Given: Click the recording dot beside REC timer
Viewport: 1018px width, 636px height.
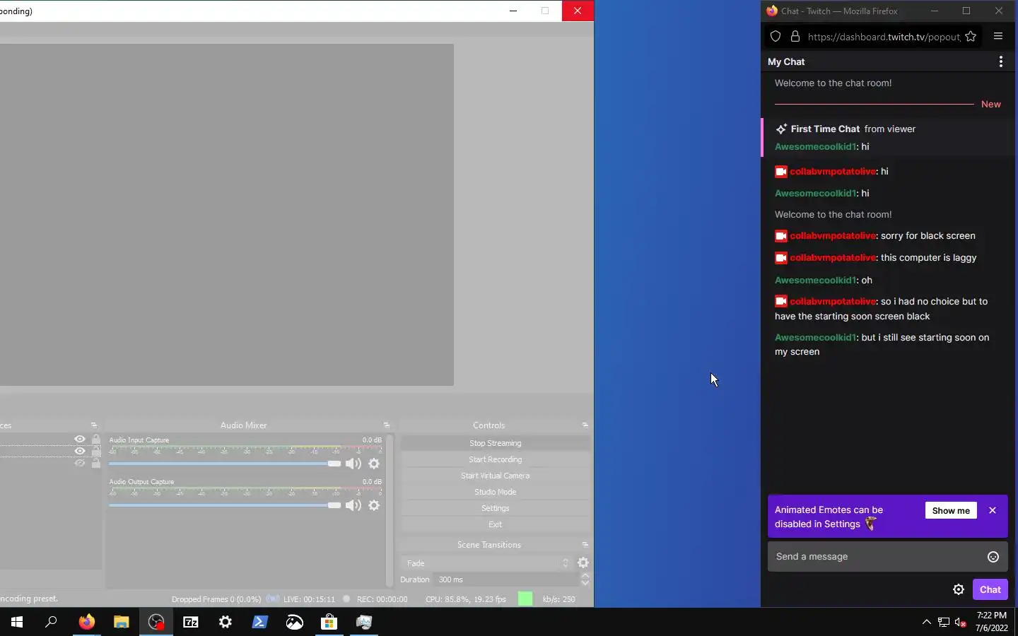Looking at the screenshot, I should [x=346, y=599].
